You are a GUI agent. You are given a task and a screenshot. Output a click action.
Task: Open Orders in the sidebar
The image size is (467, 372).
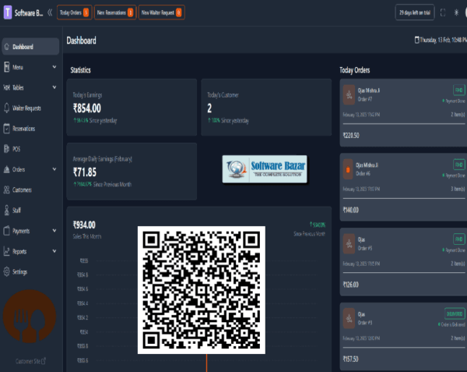(30, 169)
